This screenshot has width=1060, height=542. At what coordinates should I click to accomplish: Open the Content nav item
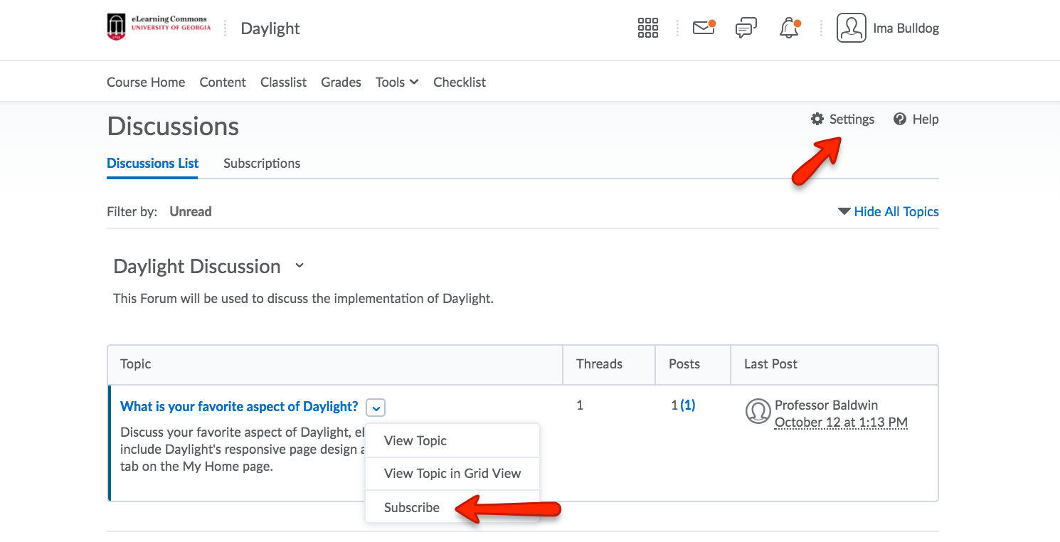(223, 83)
